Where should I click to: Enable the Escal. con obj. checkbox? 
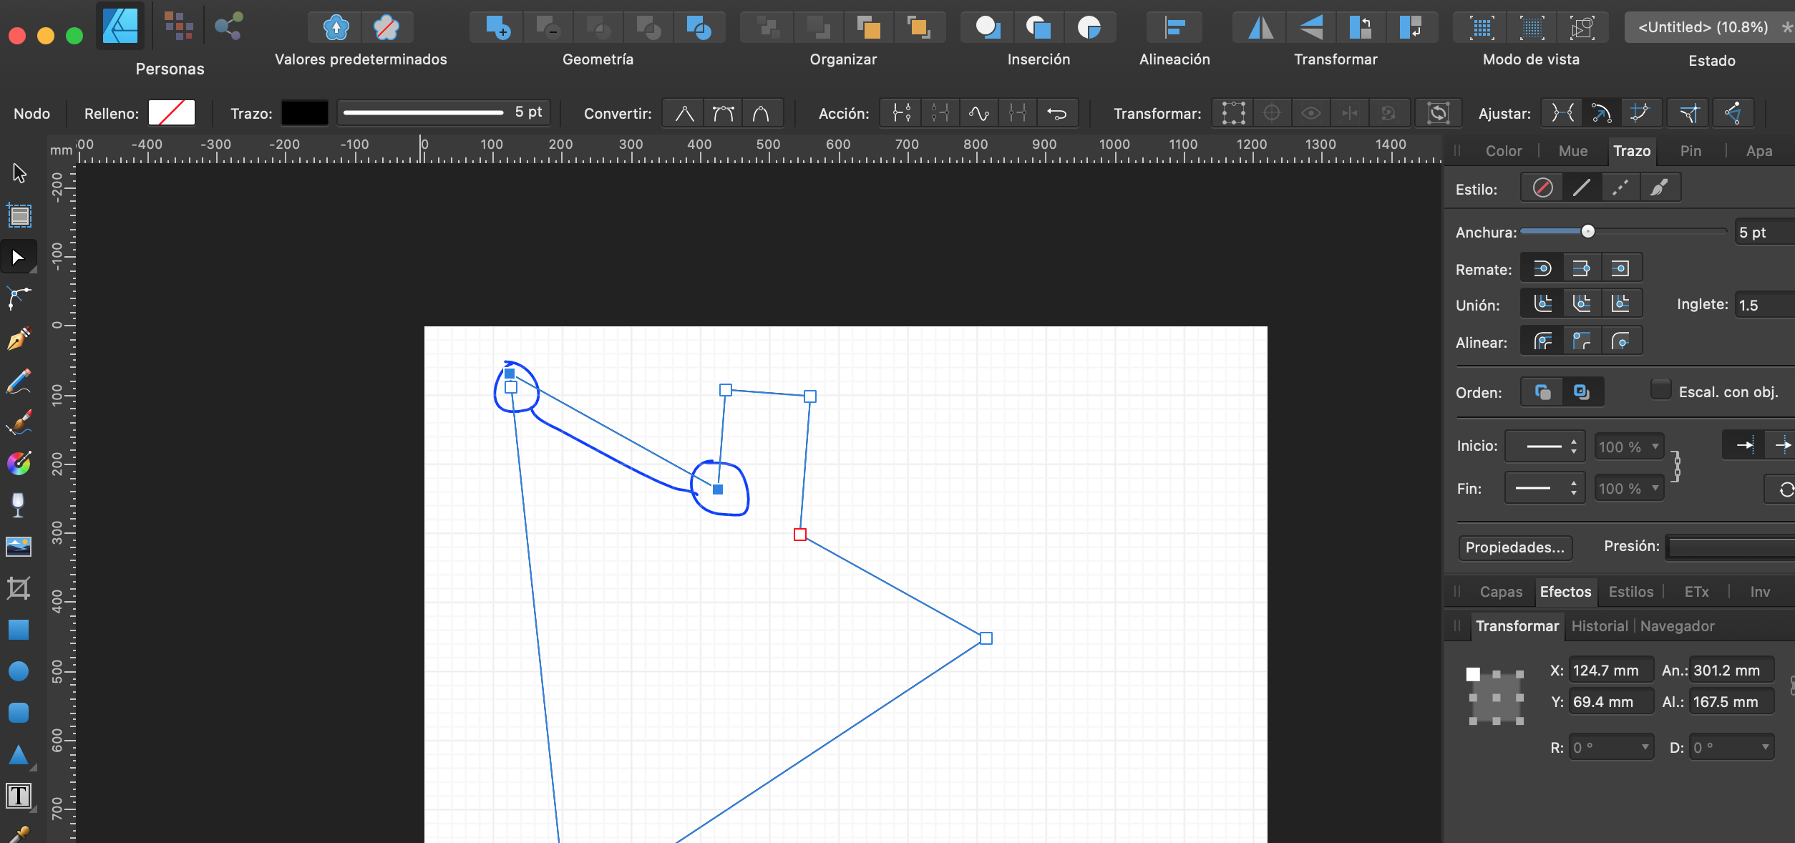click(1660, 391)
